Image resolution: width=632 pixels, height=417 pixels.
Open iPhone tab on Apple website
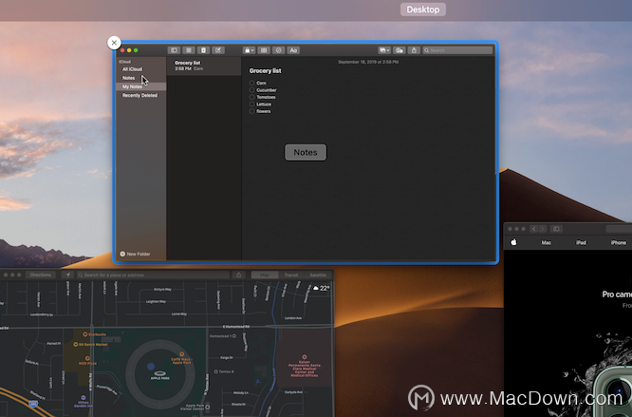[619, 243]
